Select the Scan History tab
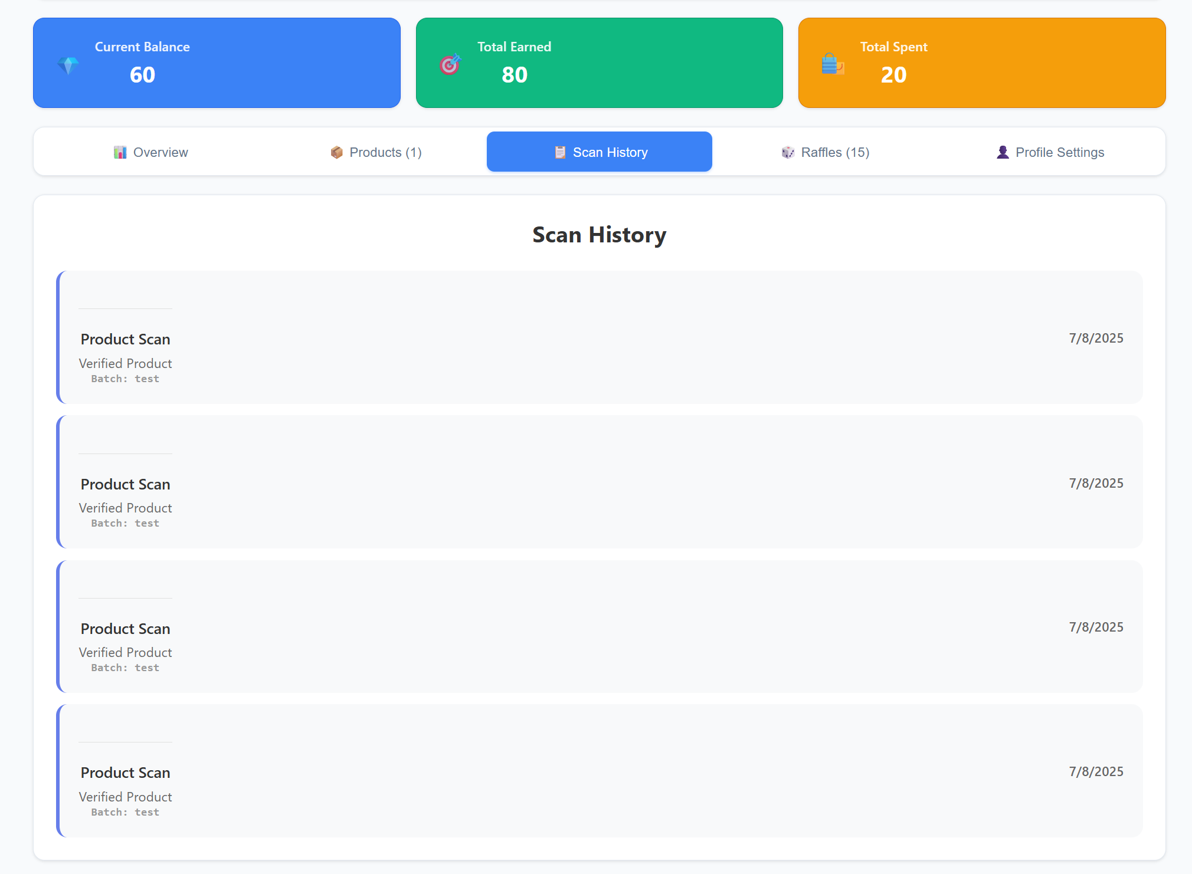Screen dimensions: 1192x874 pos(600,152)
